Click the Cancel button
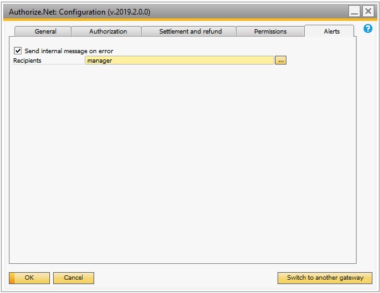The image size is (380, 293). tap(73, 278)
